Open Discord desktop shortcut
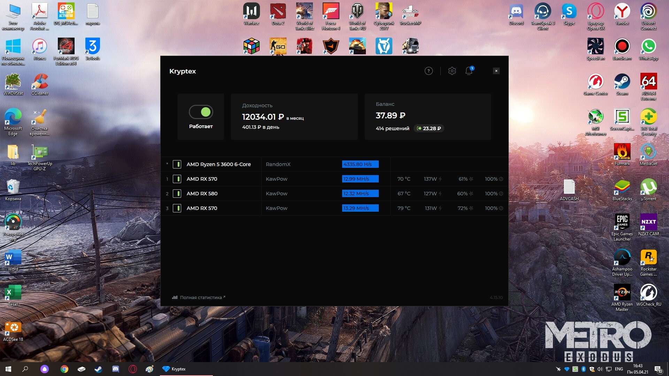The image size is (669, 376). pos(516,14)
